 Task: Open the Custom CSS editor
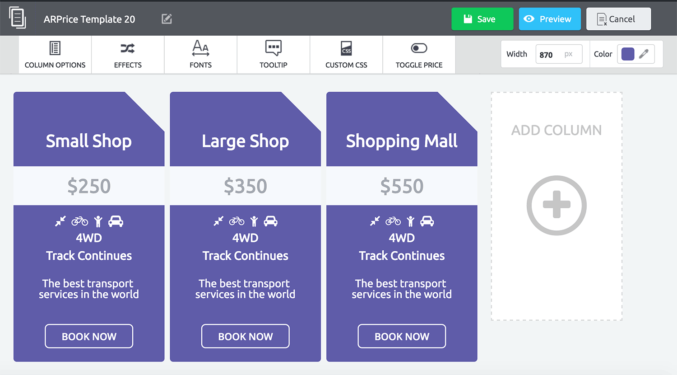pos(346,55)
